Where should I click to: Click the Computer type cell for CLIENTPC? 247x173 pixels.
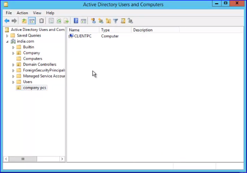coord(110,36)
